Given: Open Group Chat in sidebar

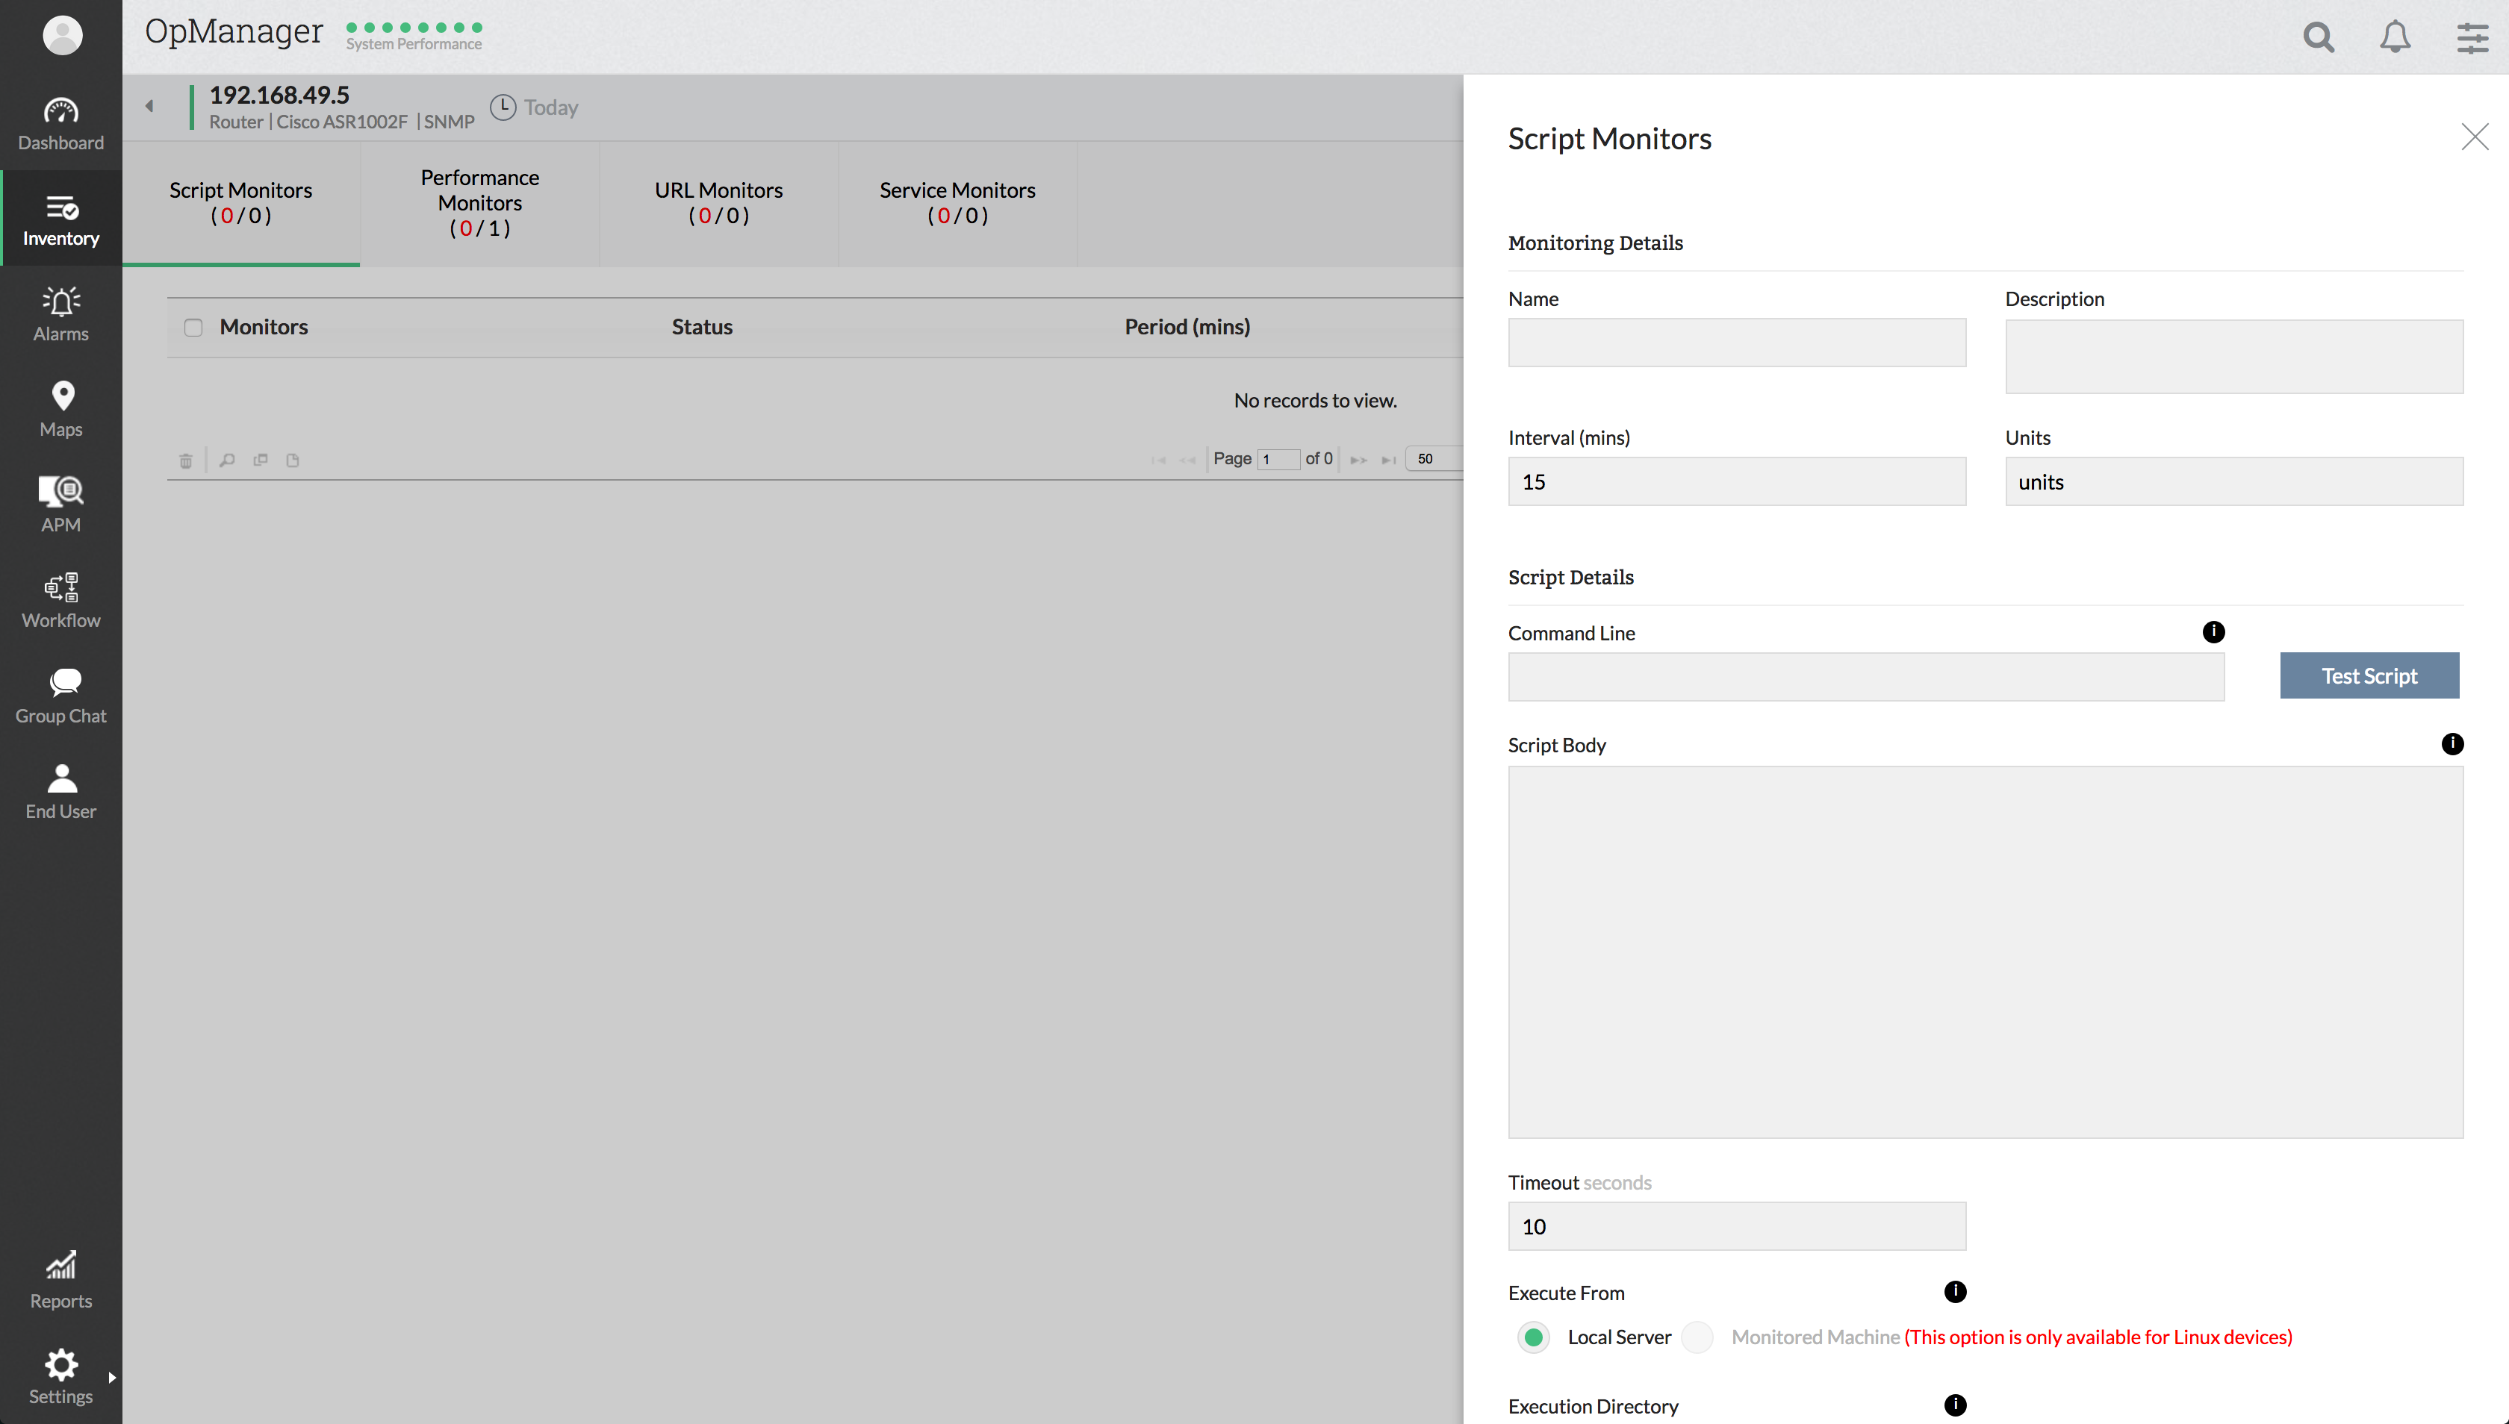Looking at the screenshot, I should [x=60, y=696].
